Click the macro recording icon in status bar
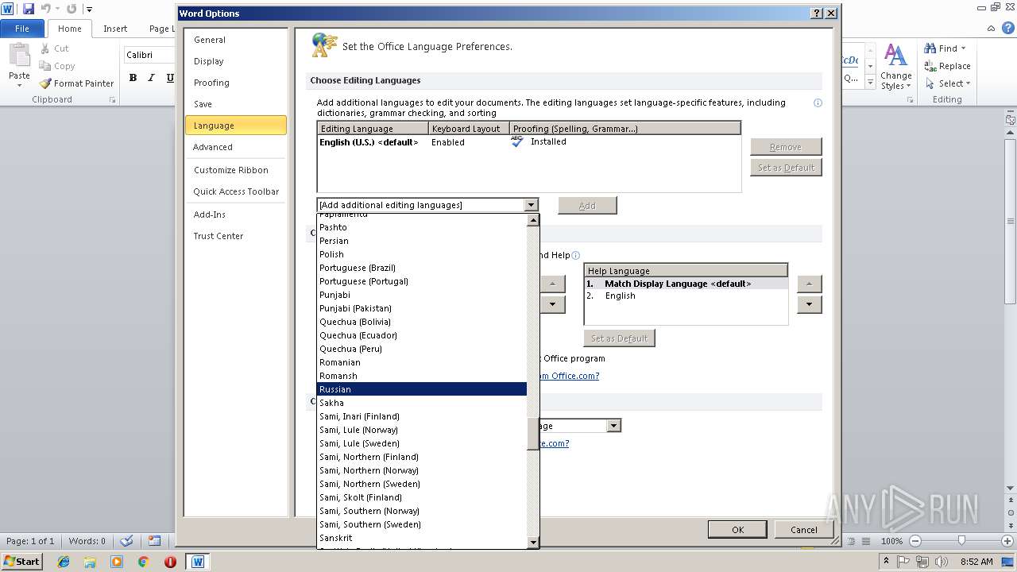Viewport: 1017px width, 572px height. click(154, 541)
